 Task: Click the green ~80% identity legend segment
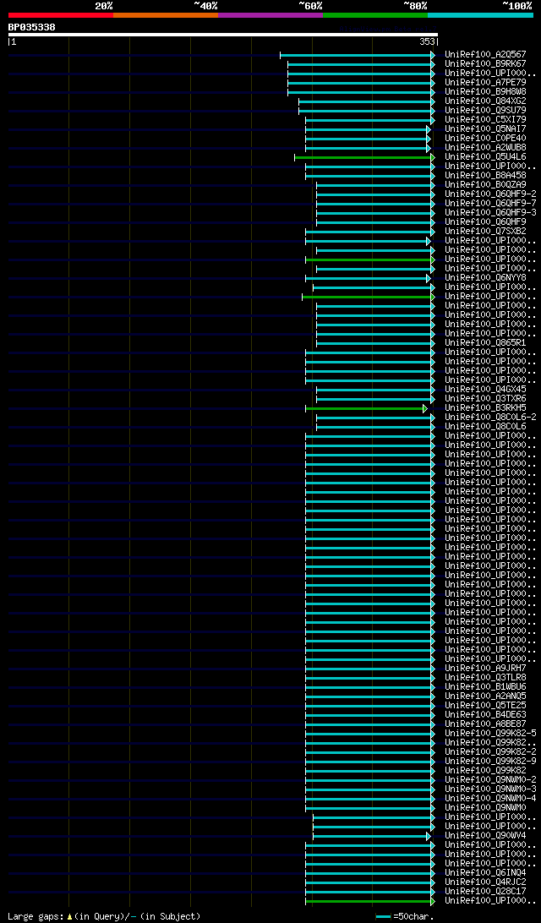[375, 14]
